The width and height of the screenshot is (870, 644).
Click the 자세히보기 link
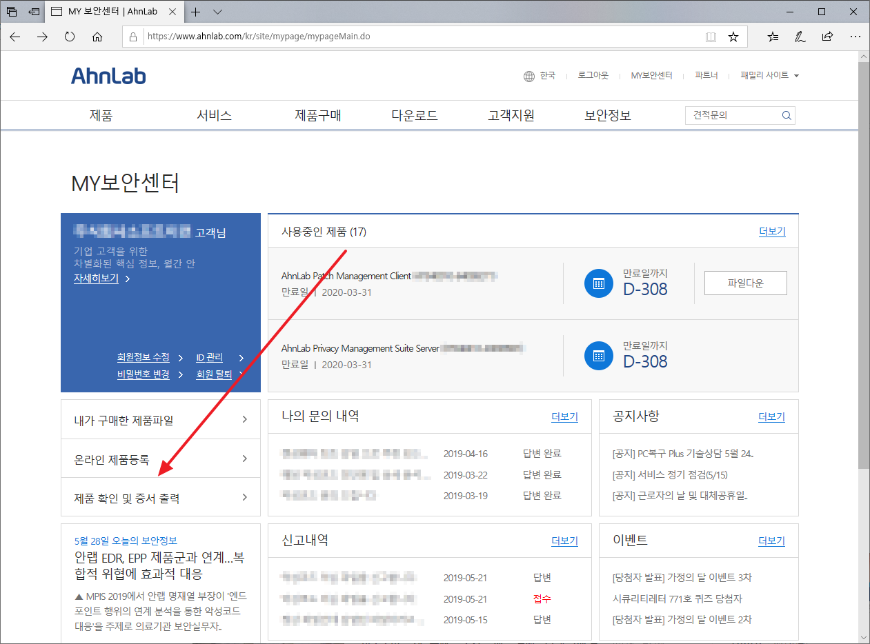tap(97, 279)
